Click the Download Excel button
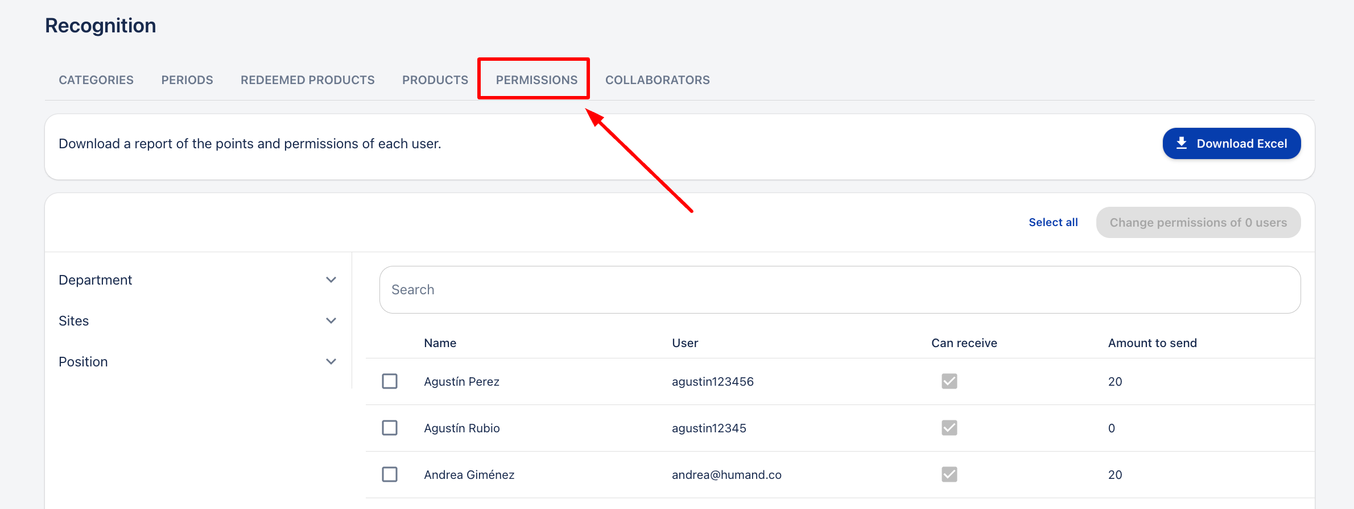 click(x=1231, y=143)
